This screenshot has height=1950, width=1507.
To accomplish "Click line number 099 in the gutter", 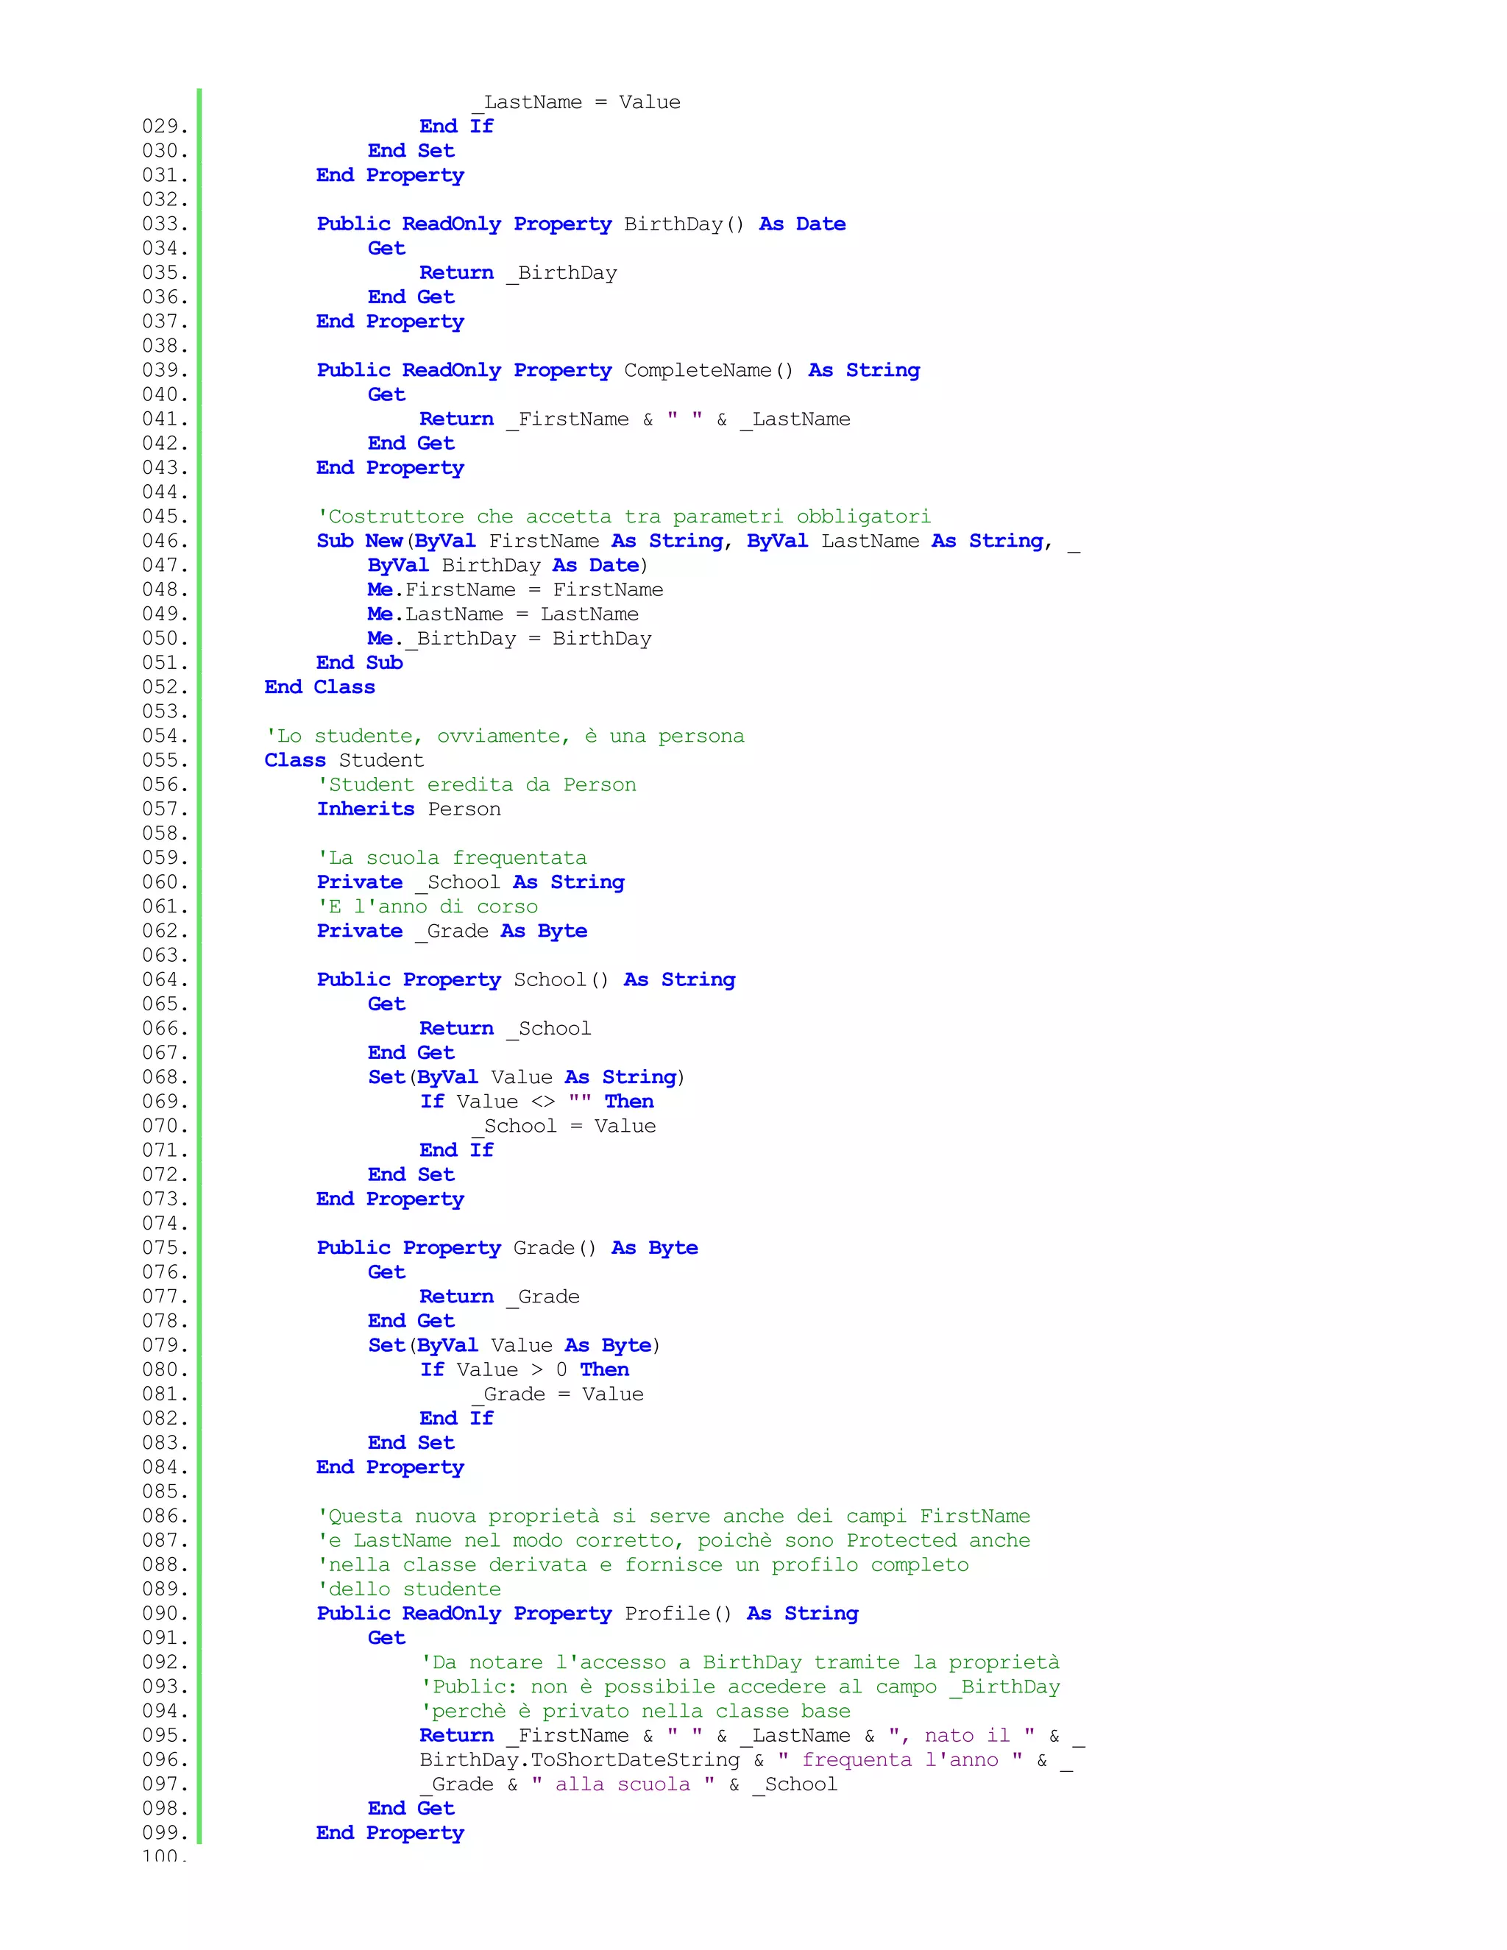I will tap(165, 1833).
